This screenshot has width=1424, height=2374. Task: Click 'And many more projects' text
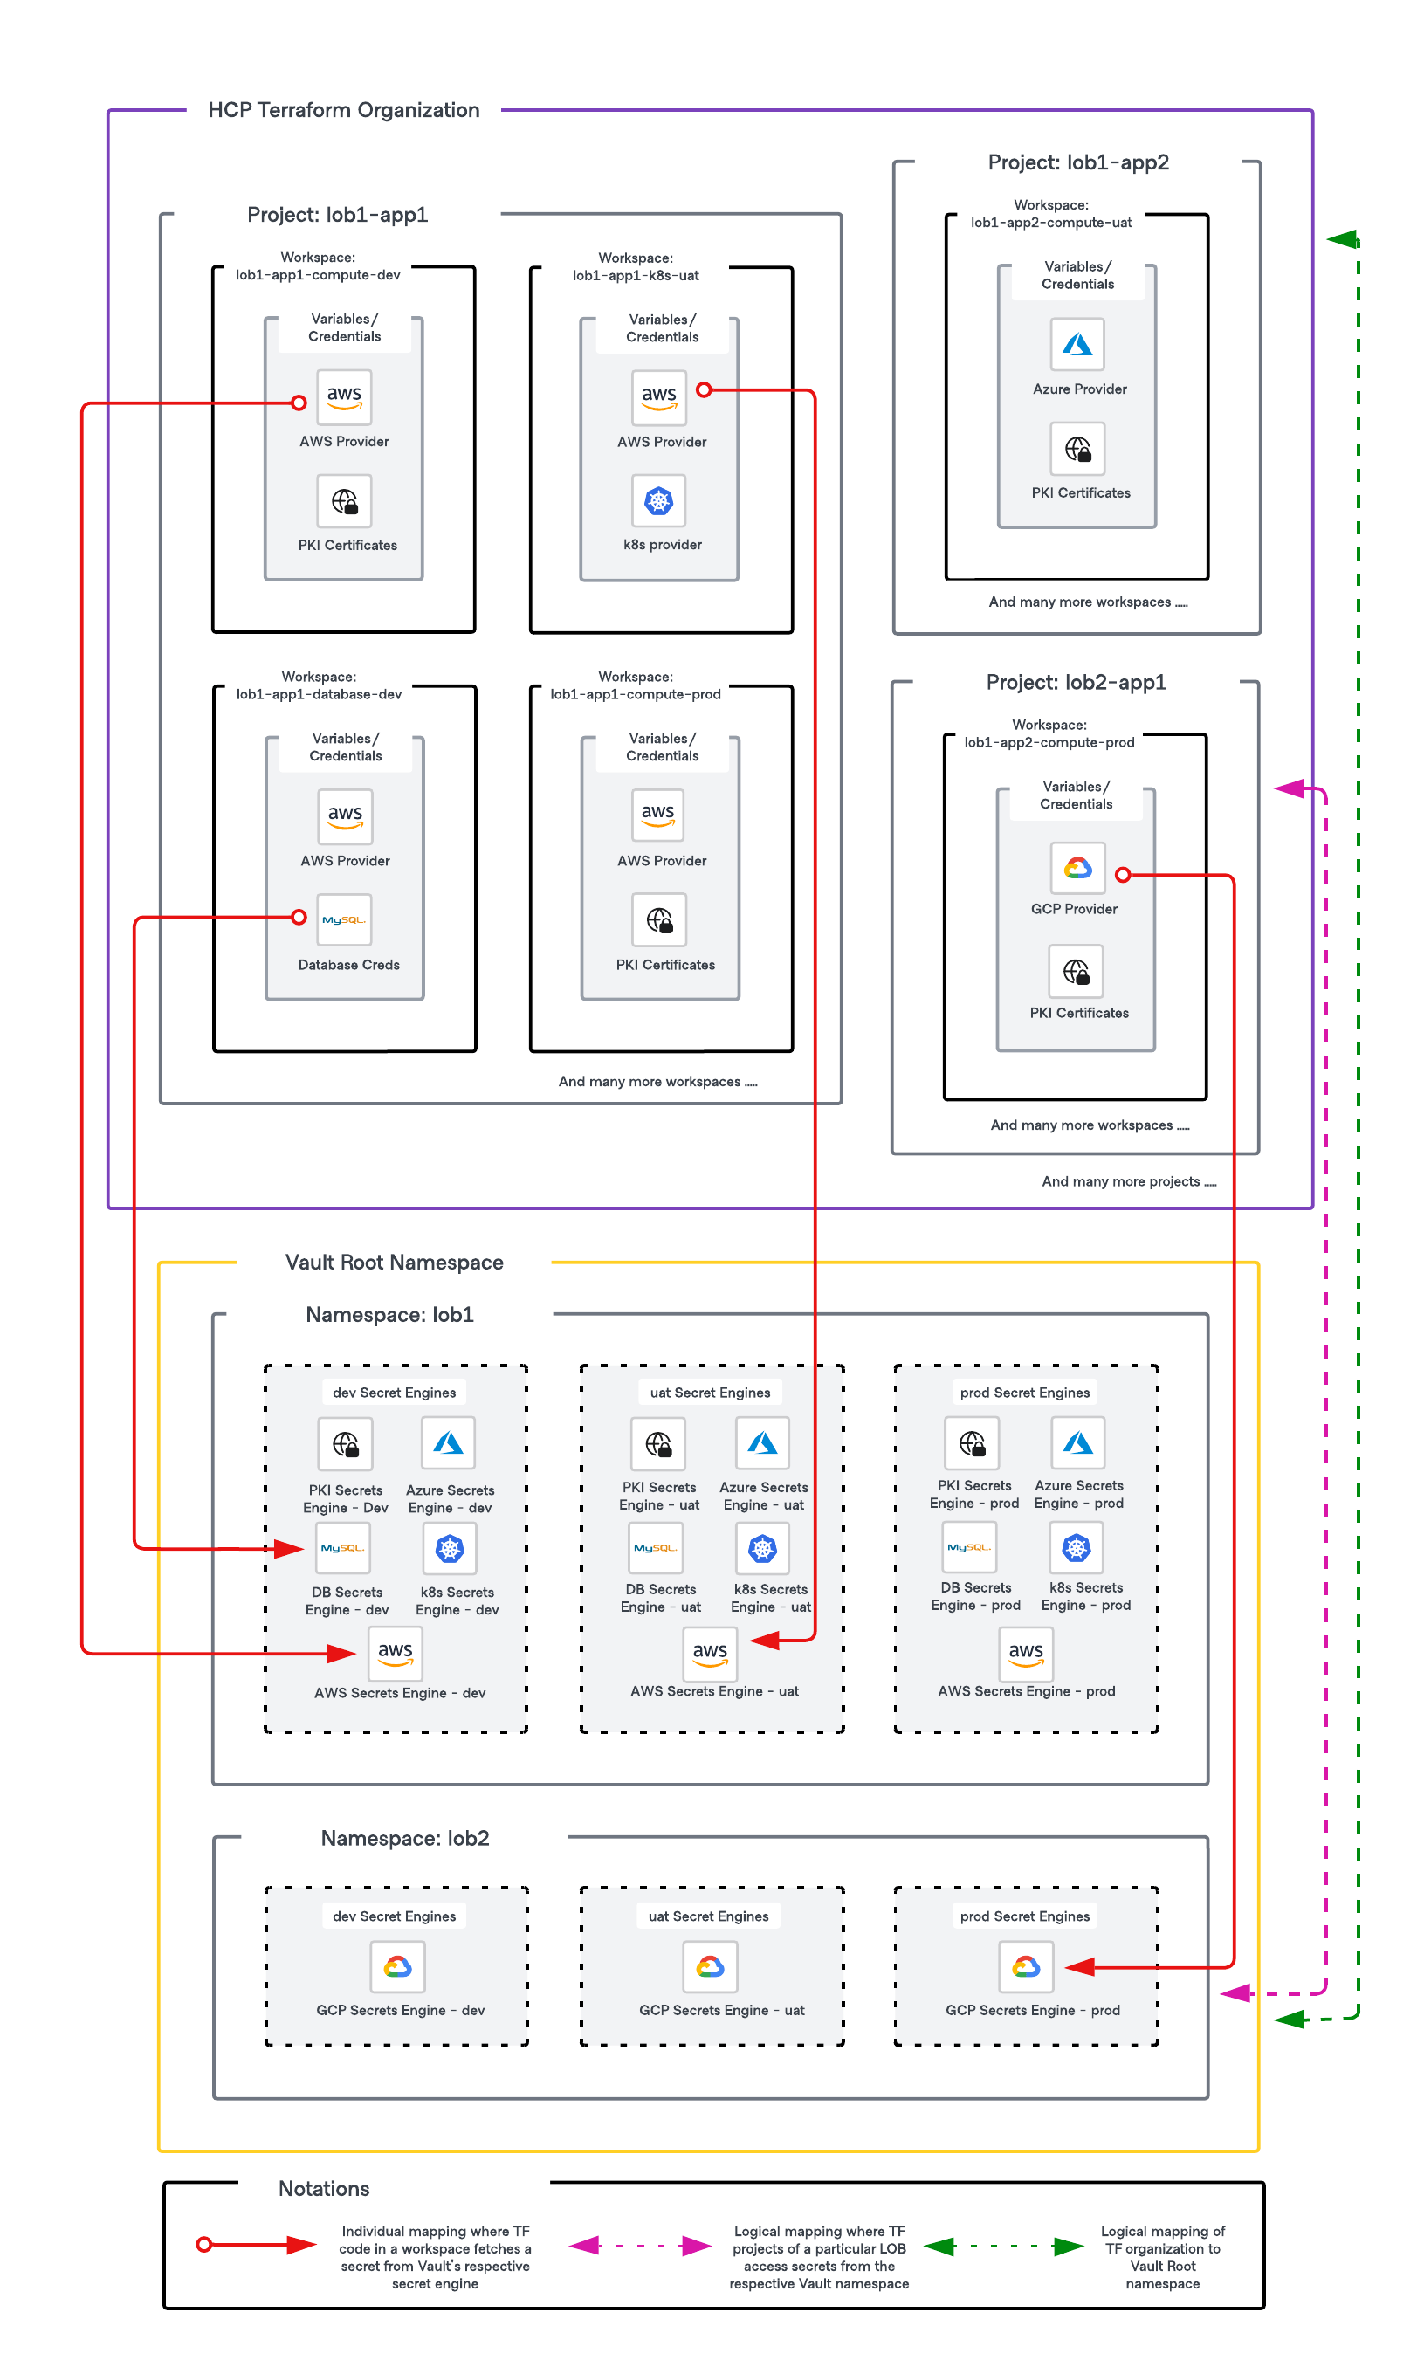coord(1128,1181)
